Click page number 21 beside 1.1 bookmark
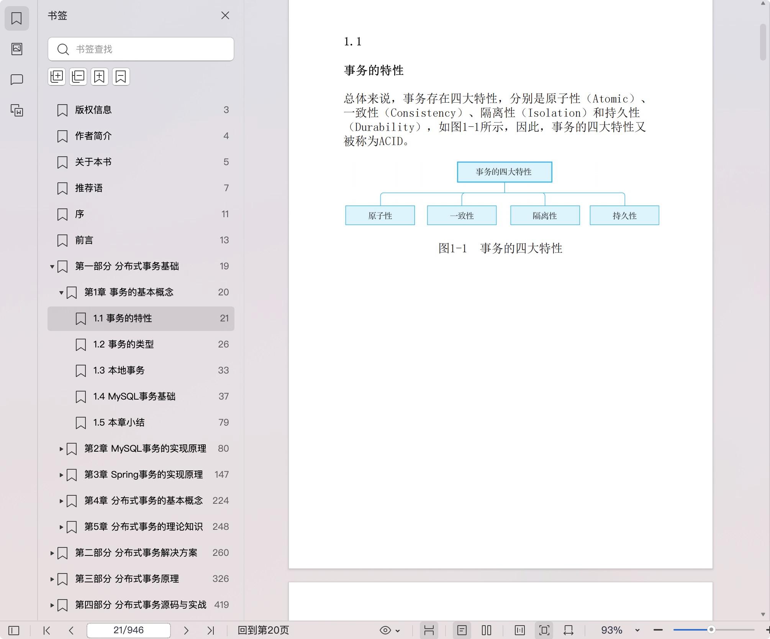 pyautogui.click(x=224, y=318)
